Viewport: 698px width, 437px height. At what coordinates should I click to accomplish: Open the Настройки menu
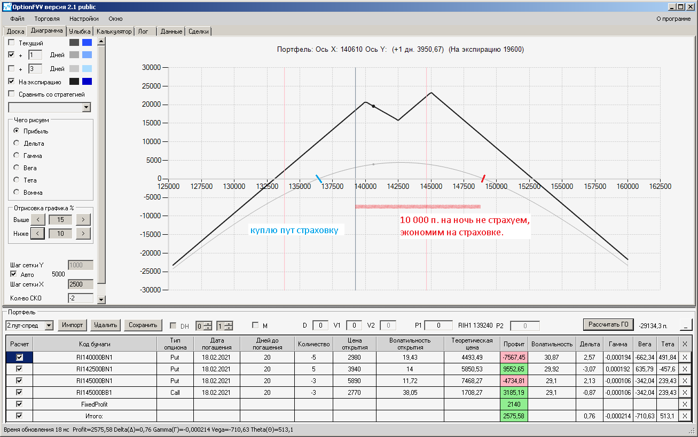pos(84,19)
